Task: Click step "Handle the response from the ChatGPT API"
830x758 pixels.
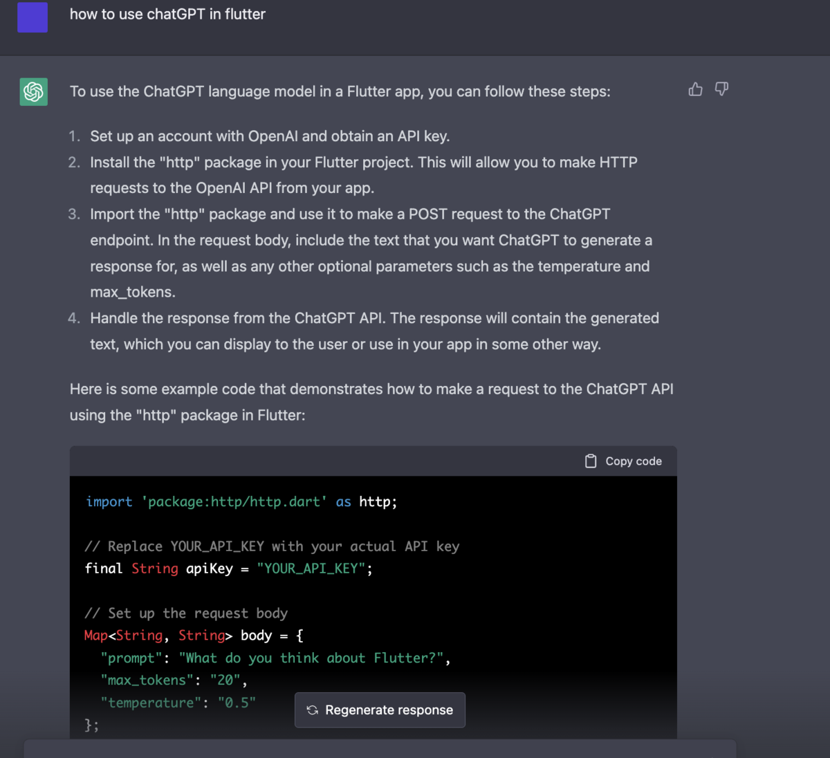Action: pos(374,331)
